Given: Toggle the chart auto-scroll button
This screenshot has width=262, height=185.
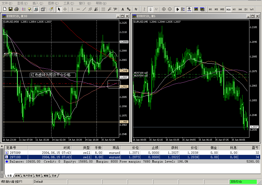Looking at the screenshot, I should [177, 9].
